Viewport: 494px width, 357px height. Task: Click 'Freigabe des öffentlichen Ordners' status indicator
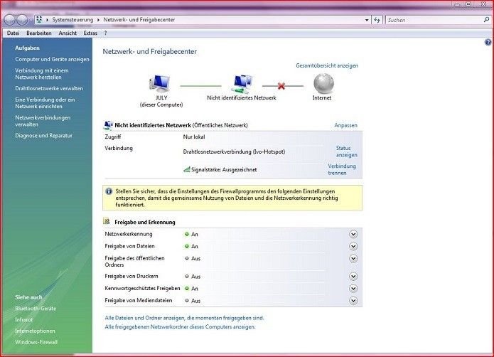coord(187,258)
